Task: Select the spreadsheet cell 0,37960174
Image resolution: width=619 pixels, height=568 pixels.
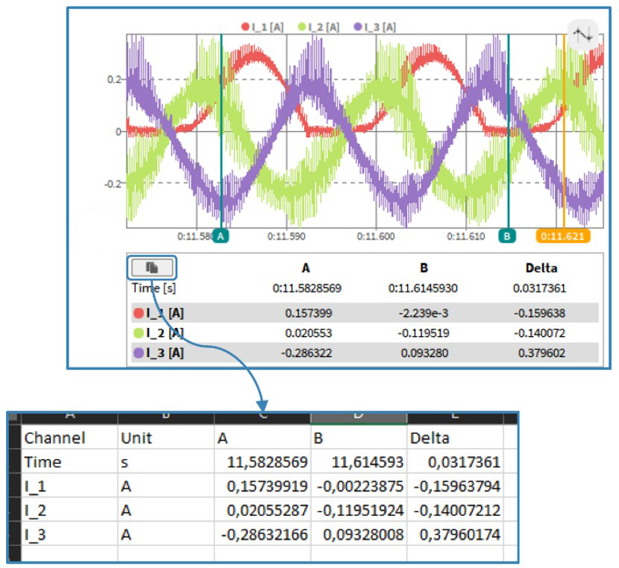Action: (x=454, y=534)
